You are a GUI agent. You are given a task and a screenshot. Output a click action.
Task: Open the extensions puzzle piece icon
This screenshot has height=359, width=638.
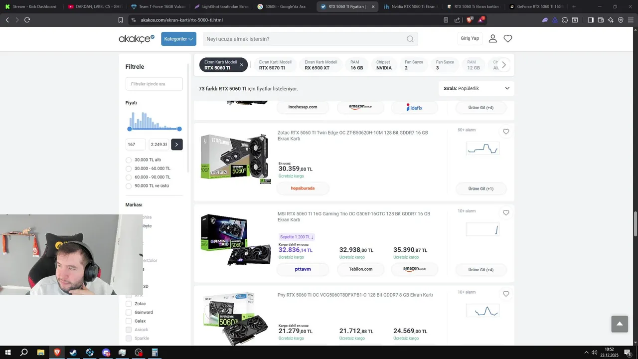tap(565, 20)
